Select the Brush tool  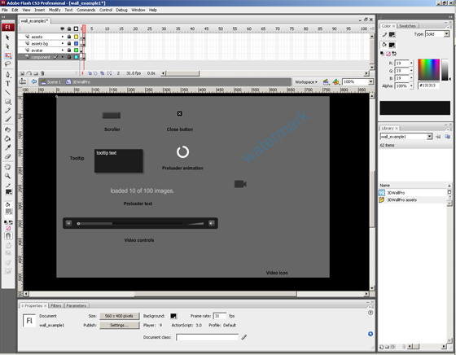coord(8,119)
